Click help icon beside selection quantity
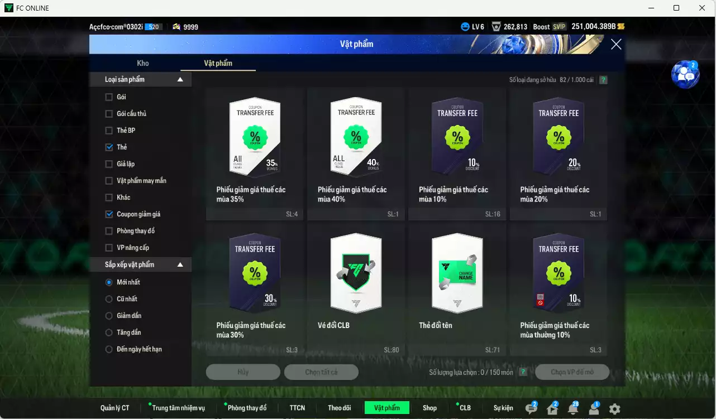716x419 pixels. point(523,372)
